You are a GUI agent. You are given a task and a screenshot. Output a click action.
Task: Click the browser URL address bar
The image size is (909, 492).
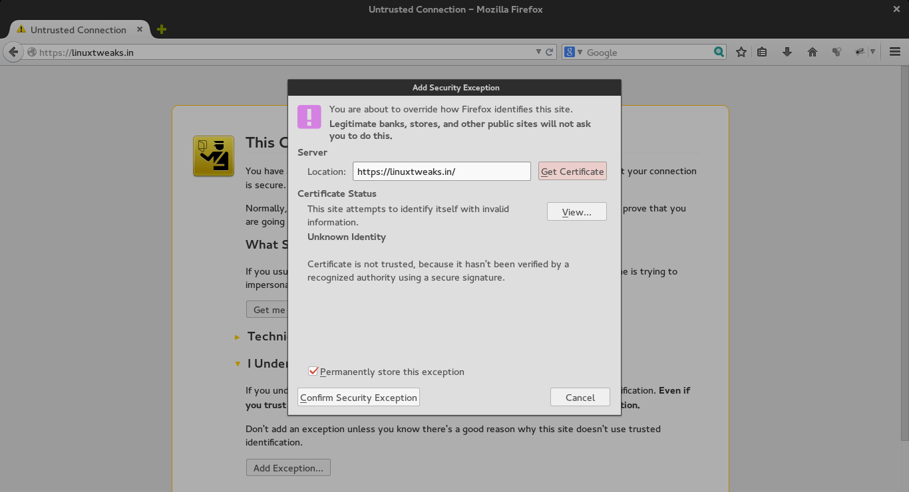[x=286, y=52]
